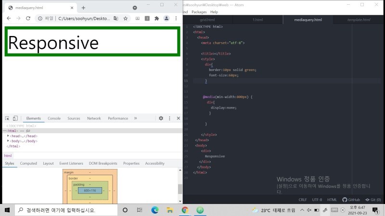This screenshot has height=216, width=385.
Task: Open Task View on taskbar
Action: (x=140, y=210)
